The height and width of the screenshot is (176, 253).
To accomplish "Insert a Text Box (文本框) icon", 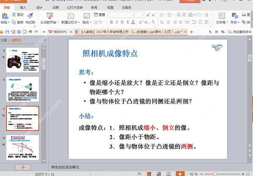I will [x=222, y=16].
